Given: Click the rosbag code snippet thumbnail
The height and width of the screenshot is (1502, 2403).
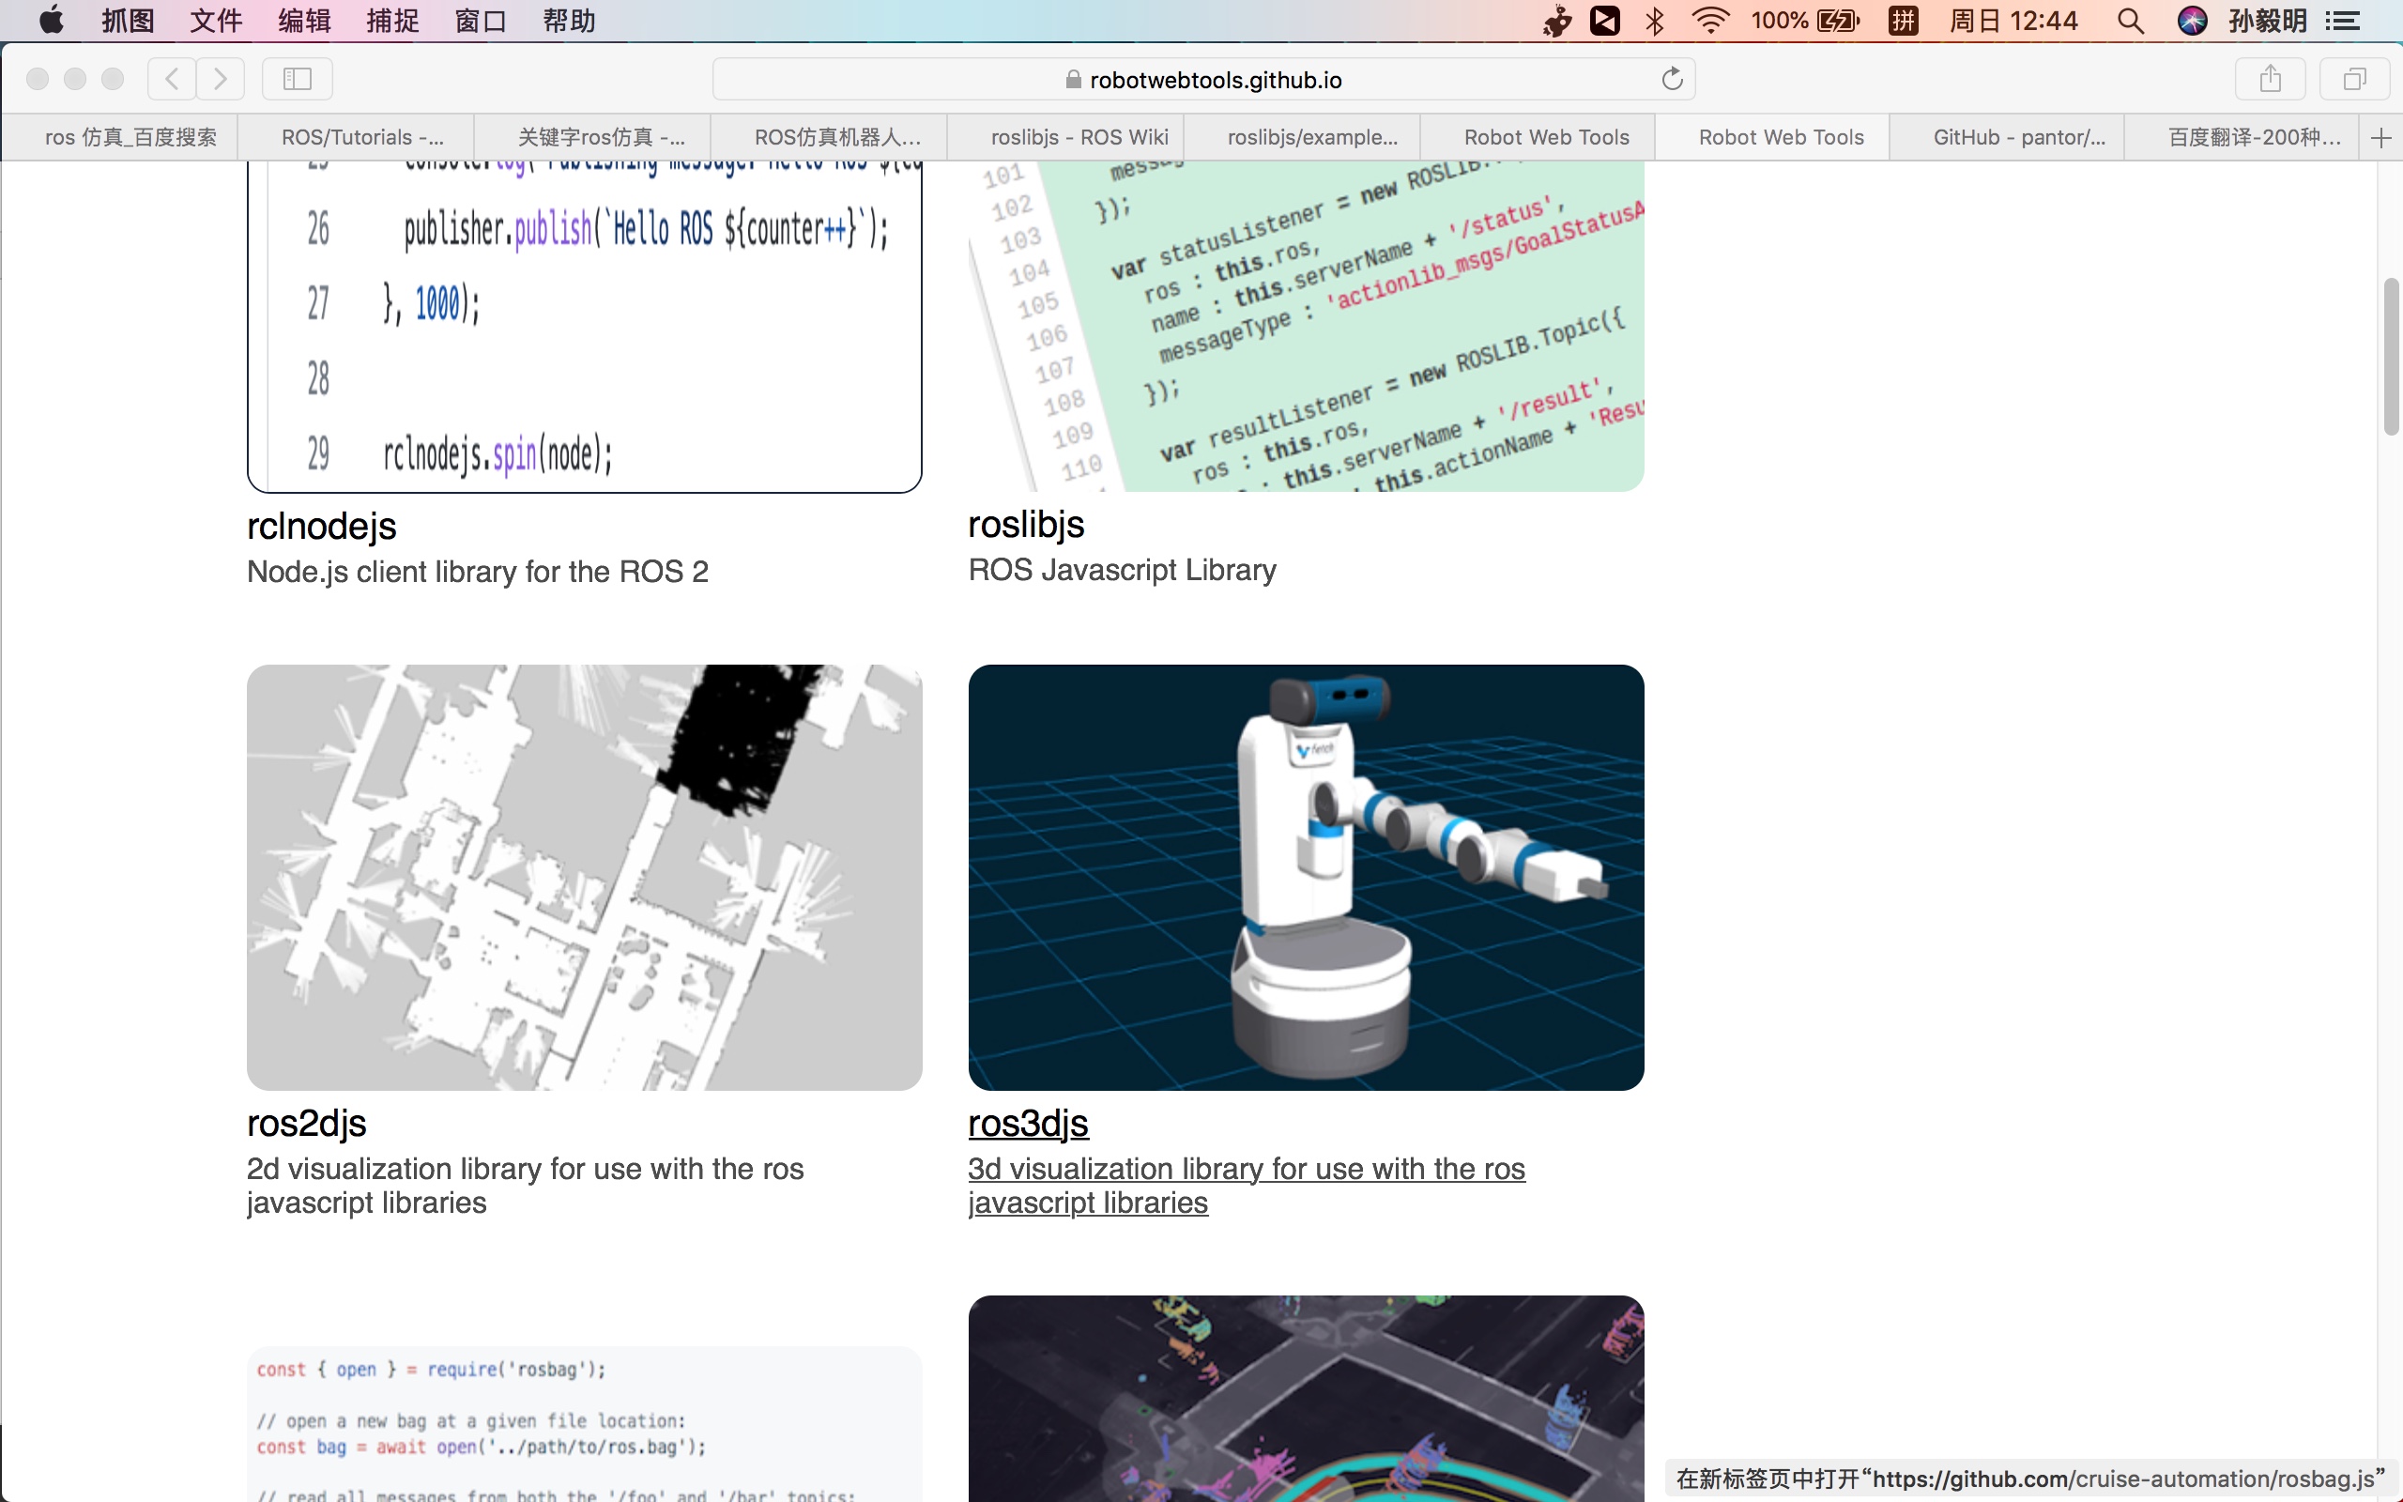Looking at the screenshot, I should 584,1423.
